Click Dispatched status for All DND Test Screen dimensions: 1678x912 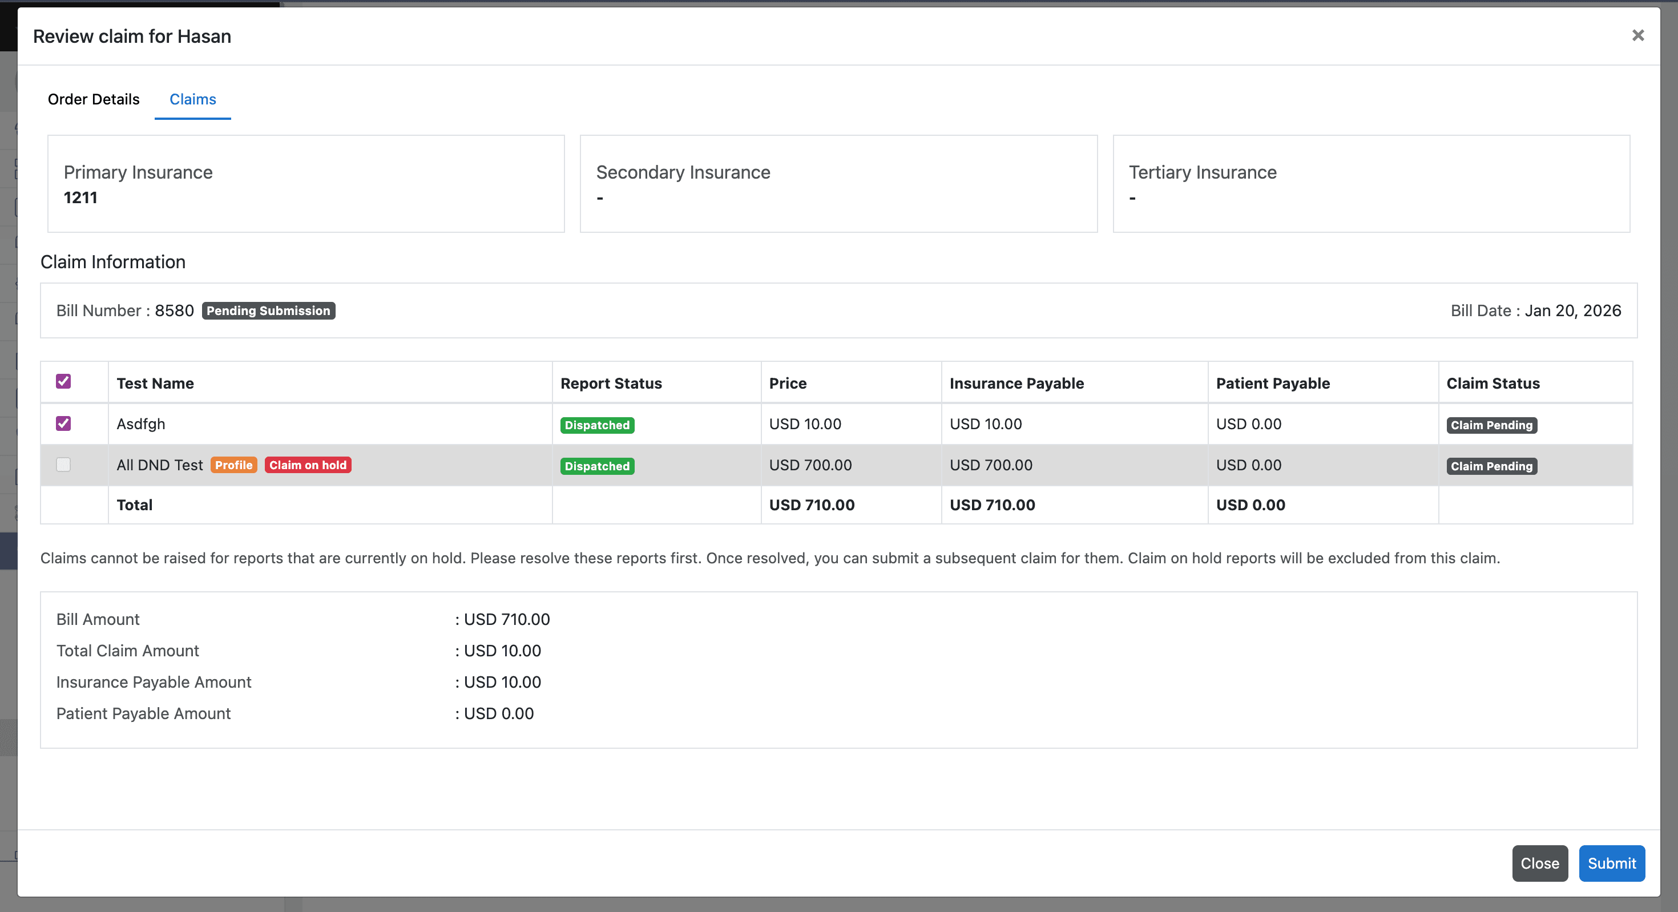[598, 466]
